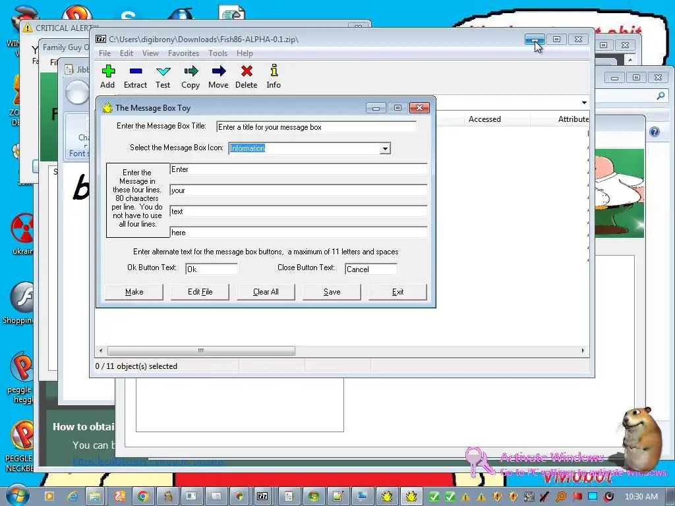Click the 7z icon in the window title bar
This screenshot has height=506, width=675.
101,39
